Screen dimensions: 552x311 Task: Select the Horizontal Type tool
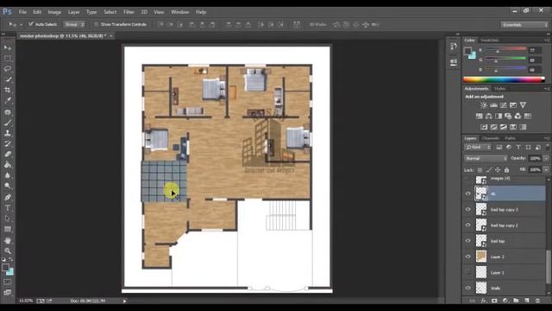pos(8,207)
